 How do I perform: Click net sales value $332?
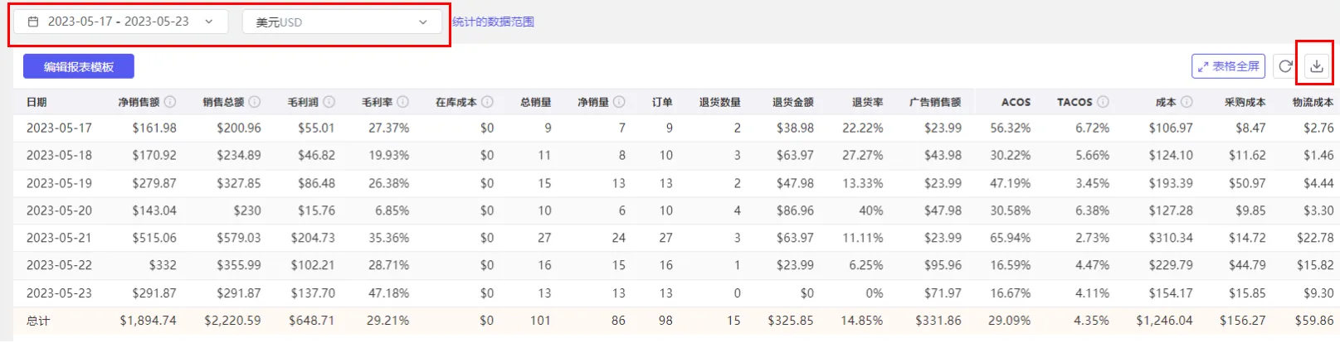click(x=163, y=265)
